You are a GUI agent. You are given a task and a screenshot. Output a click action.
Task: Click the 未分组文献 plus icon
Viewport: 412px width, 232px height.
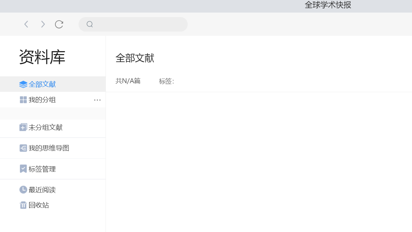coord(23,128)
